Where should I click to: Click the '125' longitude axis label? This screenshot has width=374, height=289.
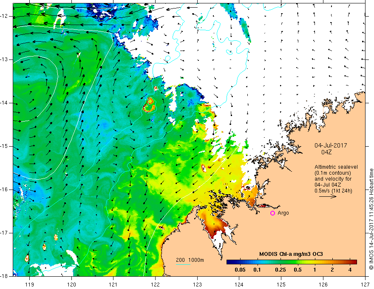tap(281, 284)
